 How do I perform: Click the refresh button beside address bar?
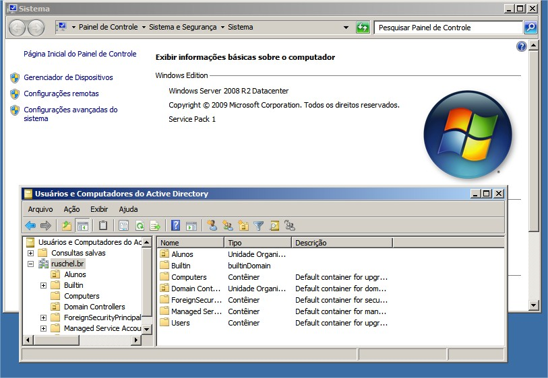[363, 27]
